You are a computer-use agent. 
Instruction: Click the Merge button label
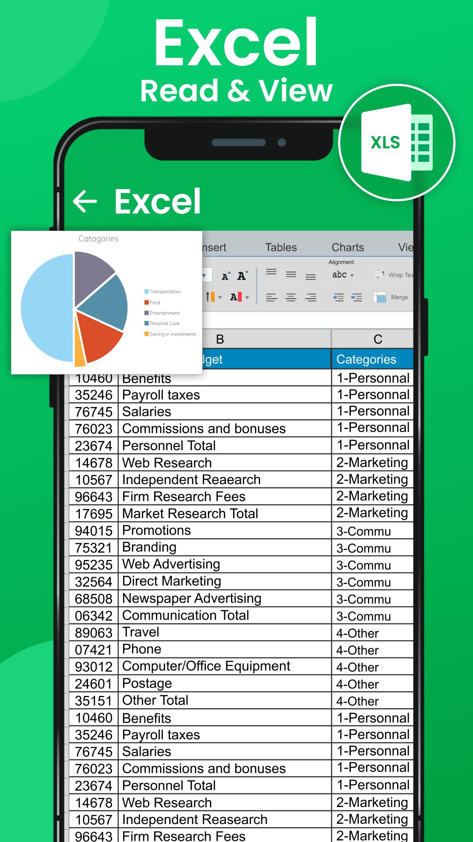(399, 297)
